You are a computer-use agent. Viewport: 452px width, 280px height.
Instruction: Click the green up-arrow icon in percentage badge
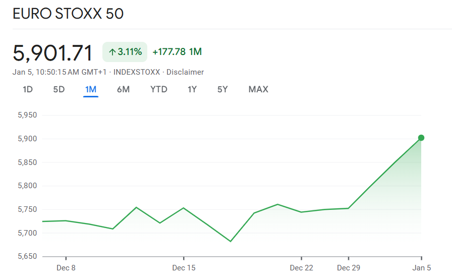point(112,52)
